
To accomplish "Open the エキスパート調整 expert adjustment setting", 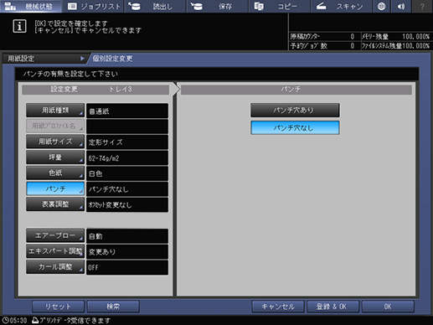I will click(55, 251).
